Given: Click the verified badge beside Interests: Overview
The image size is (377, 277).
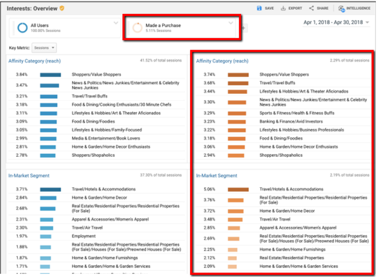Looking at the screenshot, I should tap(61, 7).
